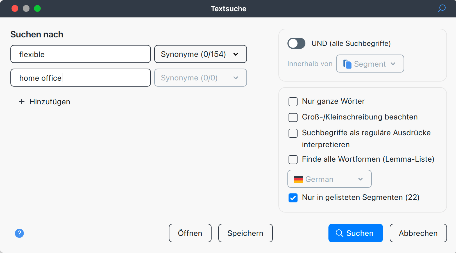Enable Groß-/Kleinschreibung beachten
Screen dimensions: 456x253
coord(293,118)
